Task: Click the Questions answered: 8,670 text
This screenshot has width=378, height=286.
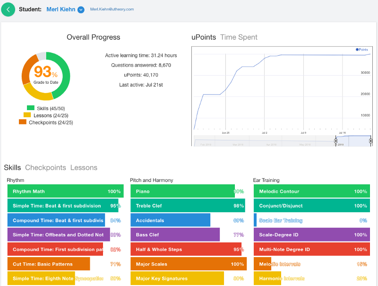Action: pyautogui.click(x=141, y=65)
